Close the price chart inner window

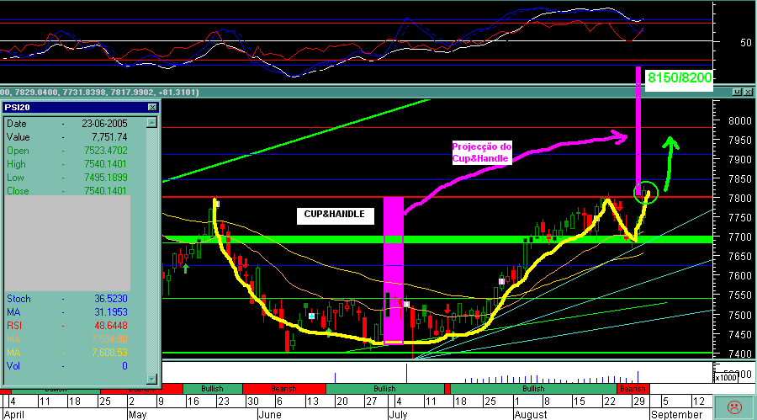coord(748,92)
